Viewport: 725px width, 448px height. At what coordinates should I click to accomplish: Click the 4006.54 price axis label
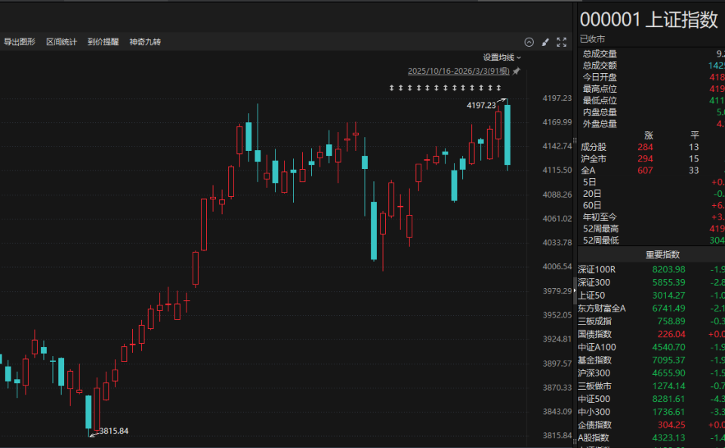pyautogui.click(x=557, y=266)
